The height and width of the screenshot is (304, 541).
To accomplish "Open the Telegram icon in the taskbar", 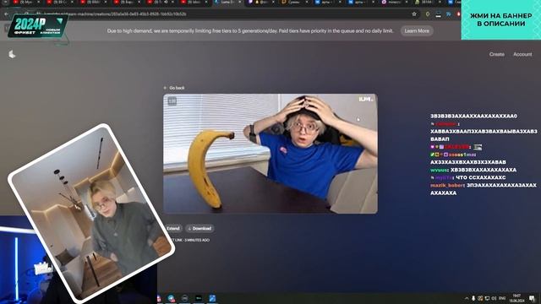I will click(171, 298).
